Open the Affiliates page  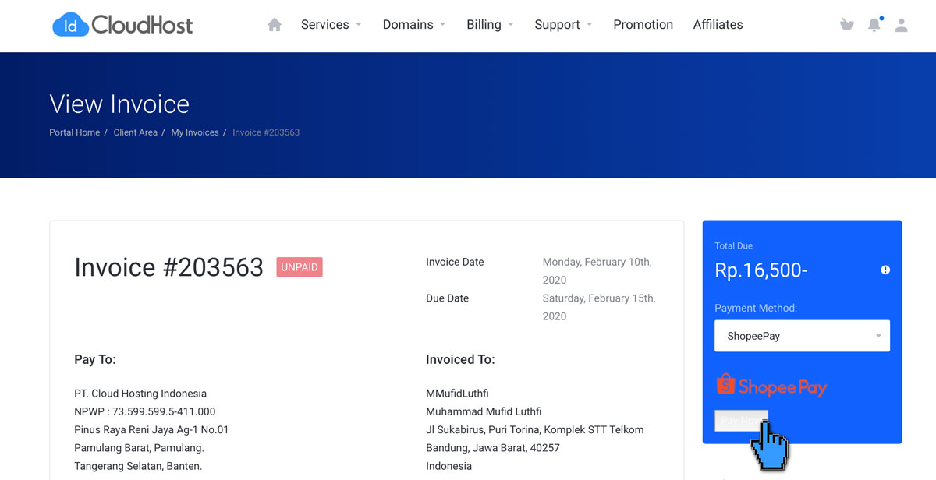(x=718, y=25)
